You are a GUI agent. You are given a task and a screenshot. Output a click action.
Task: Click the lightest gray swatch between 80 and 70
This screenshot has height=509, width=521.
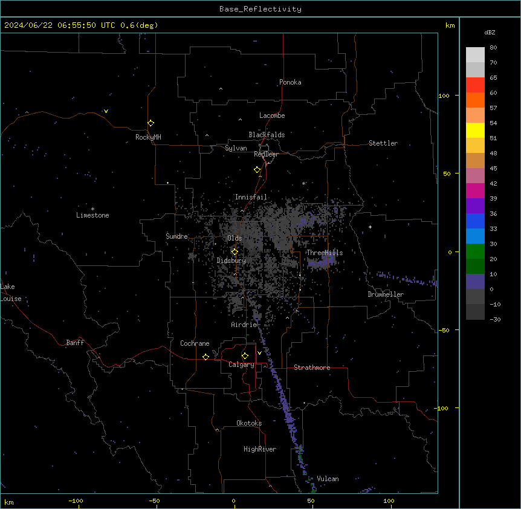475,54
